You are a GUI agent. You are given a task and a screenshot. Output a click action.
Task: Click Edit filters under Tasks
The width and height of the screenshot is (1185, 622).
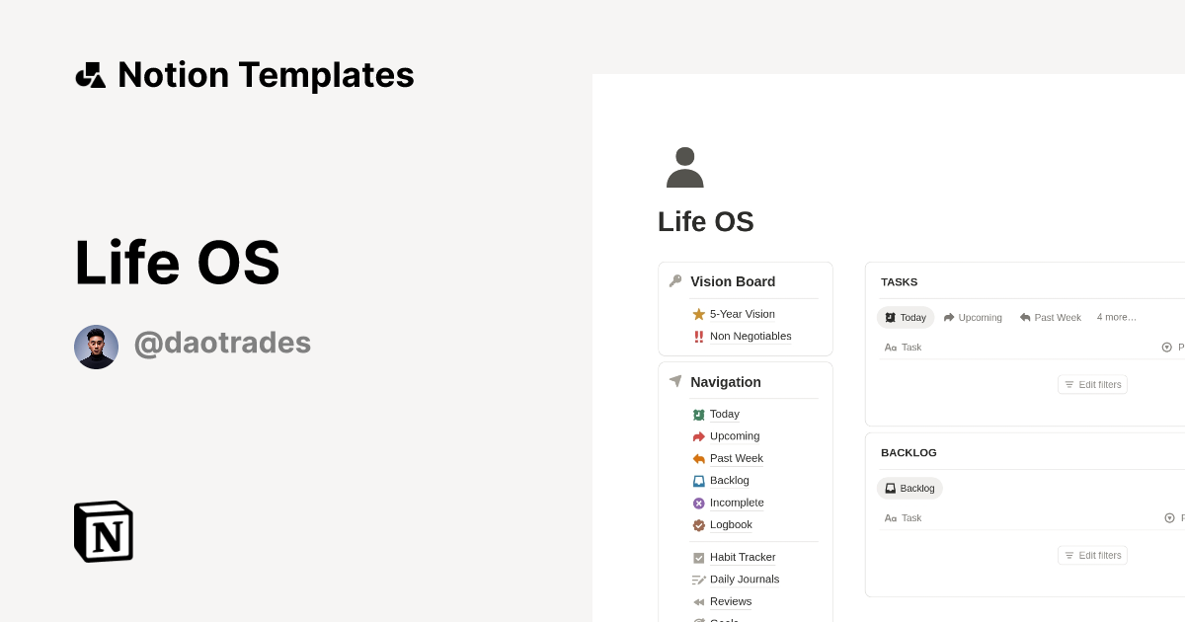coord(1092,384)
